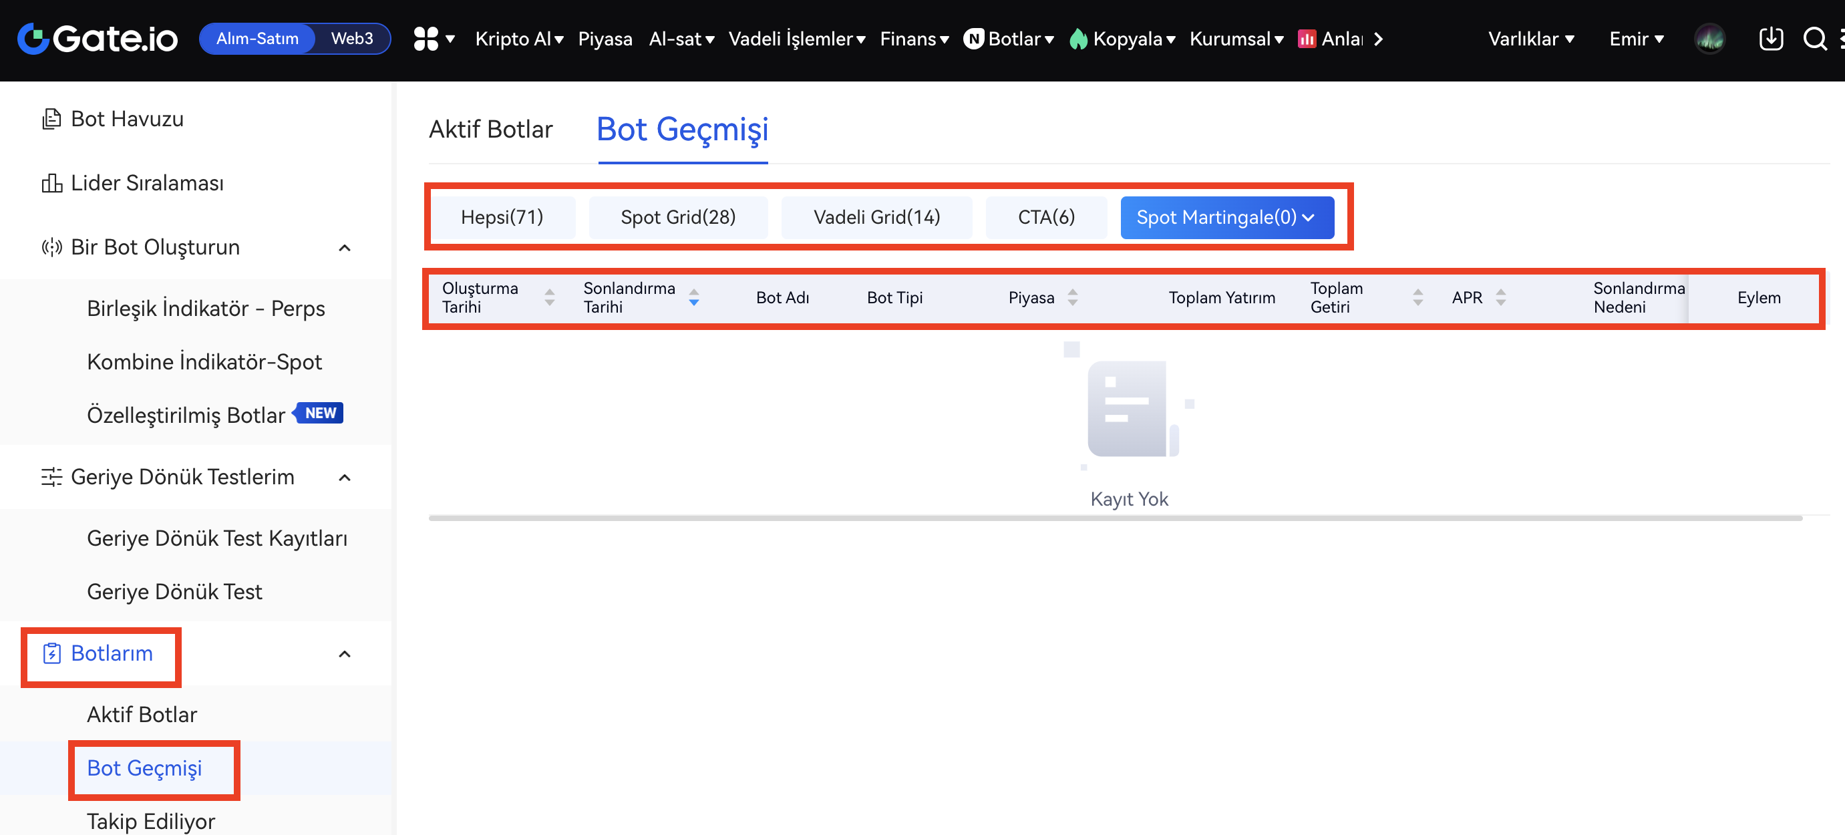Click the horizontal table scrollbar
This screenshot has height=835, width=1845.
[x=1114, y=518]
